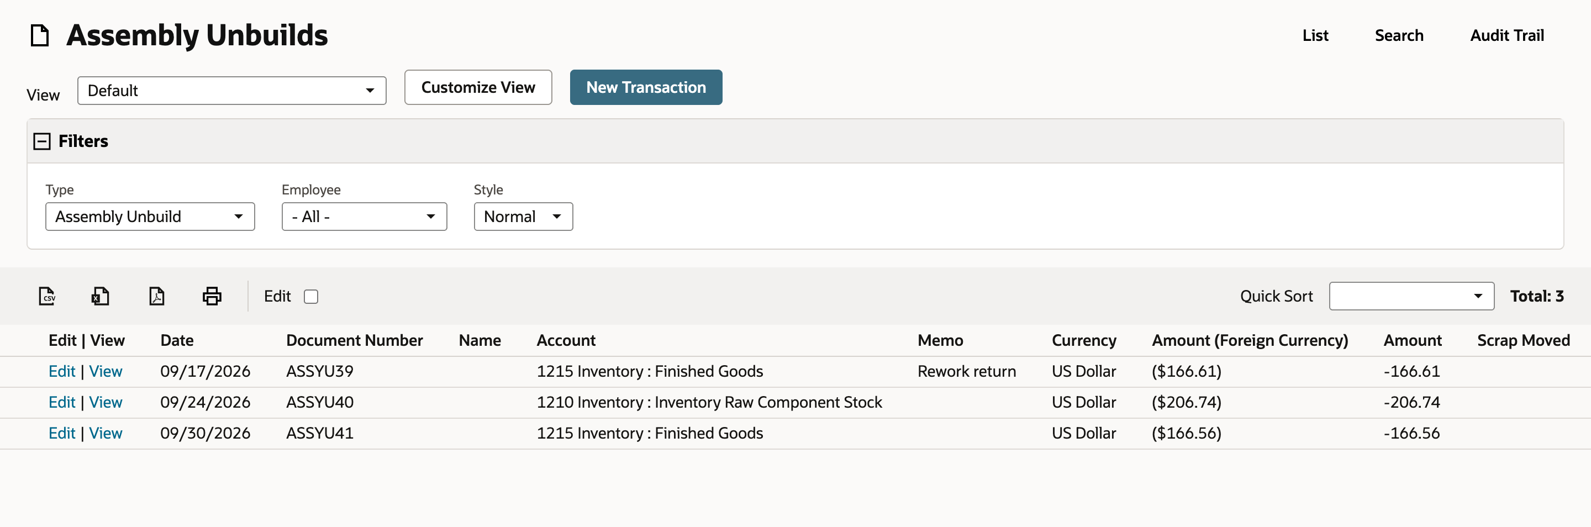Sort by the Memo column header
1591x527 pixels.
(940, 340)
